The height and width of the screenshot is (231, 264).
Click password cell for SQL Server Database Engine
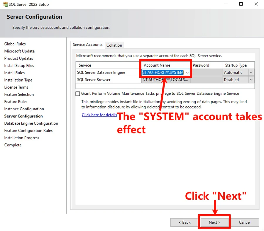207,72
